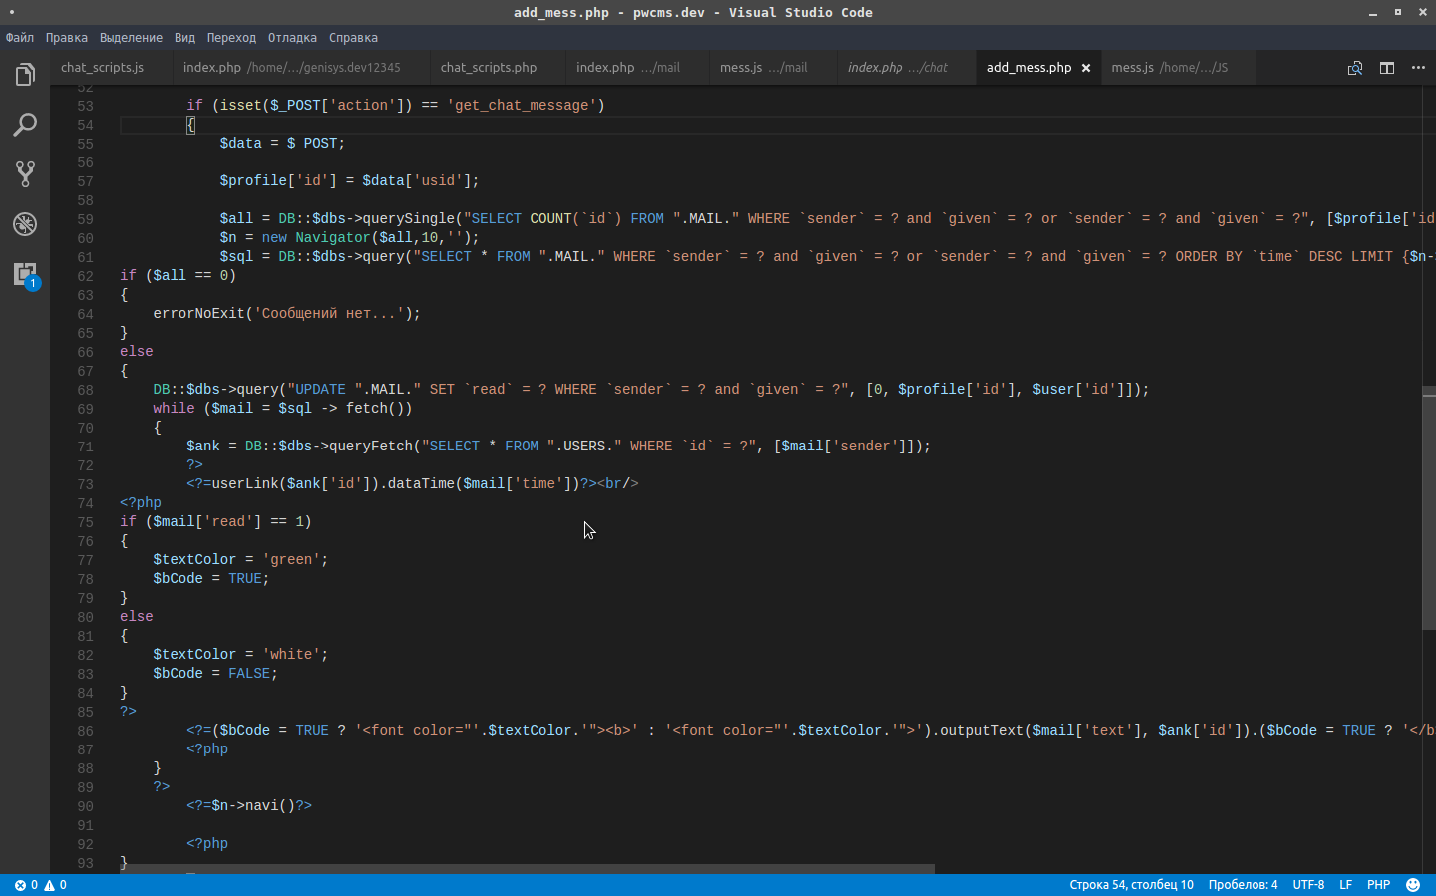Click the open changes icon in tab bar
The image size is (1436, 896).
click(1355, 68)
